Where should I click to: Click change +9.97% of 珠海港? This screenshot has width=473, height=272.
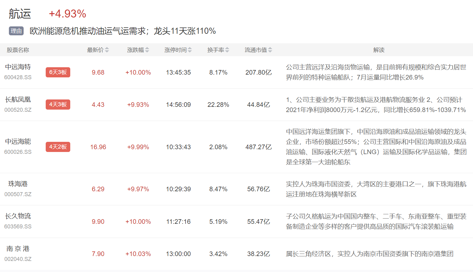pyautogui.click(x=138, y=189)
